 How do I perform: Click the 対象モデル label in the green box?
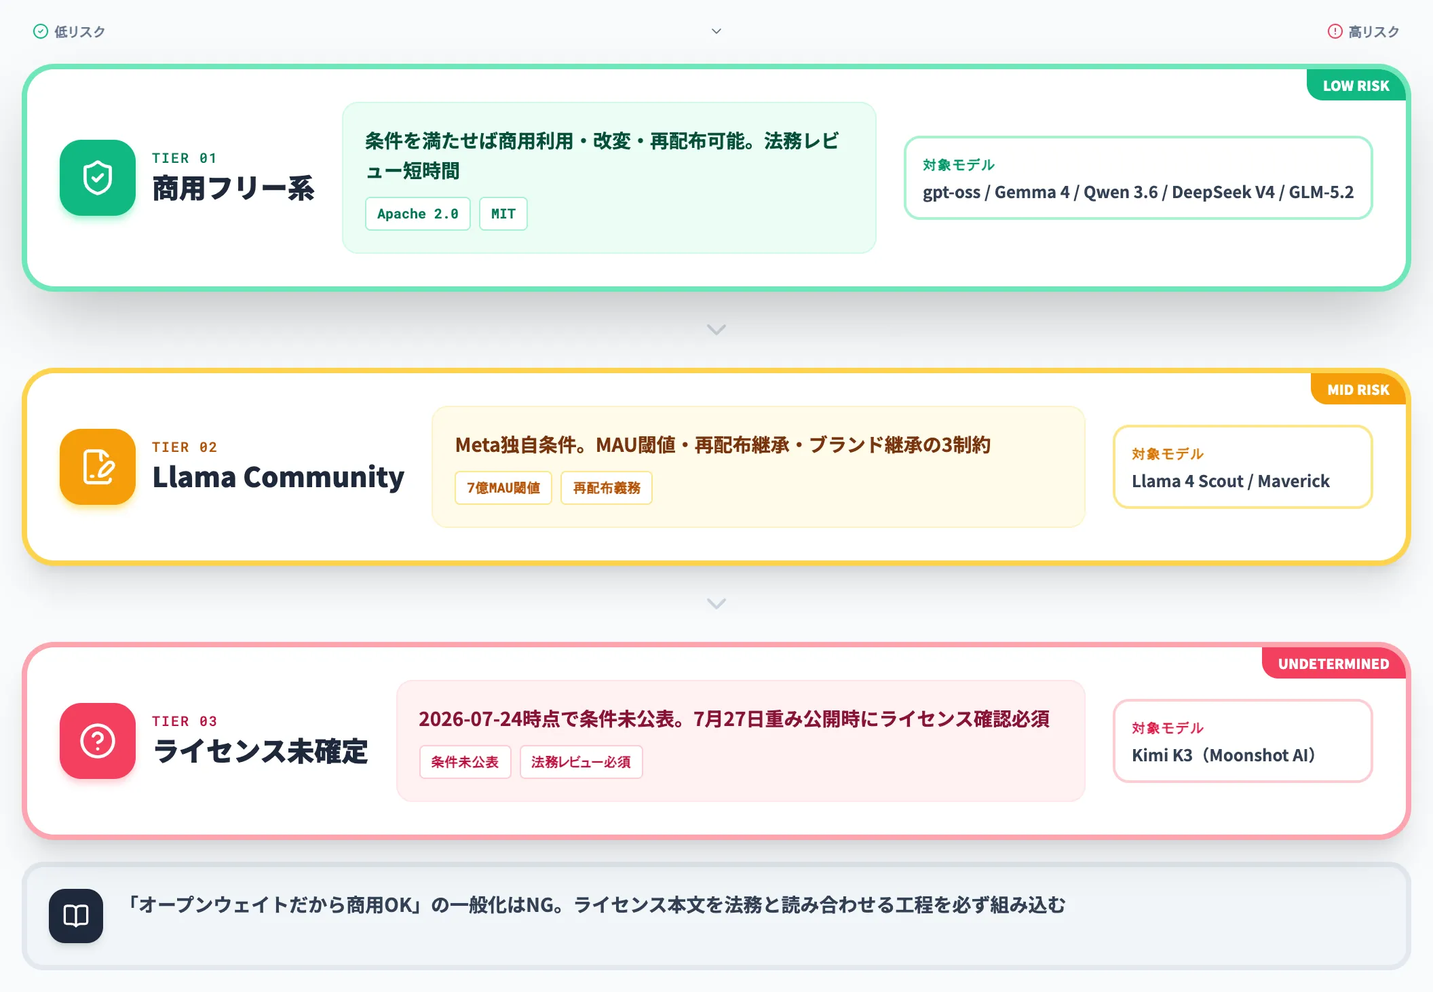click(x=959, y=165)
